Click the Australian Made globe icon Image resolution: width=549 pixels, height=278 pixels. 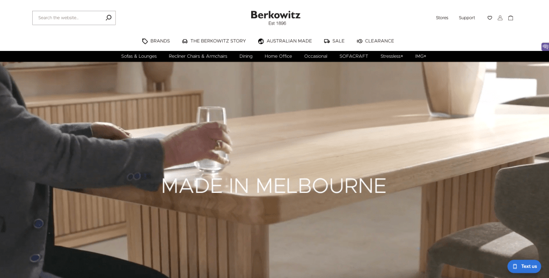(x=261, y=41)
